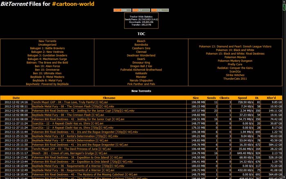Download Scan2Go 12 A Repeat Clash avi
The height and width of the screenshot is (179, 286).
(x=68, y=123)
